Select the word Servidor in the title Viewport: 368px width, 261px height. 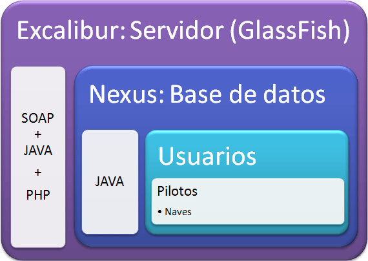pos(177,30)
